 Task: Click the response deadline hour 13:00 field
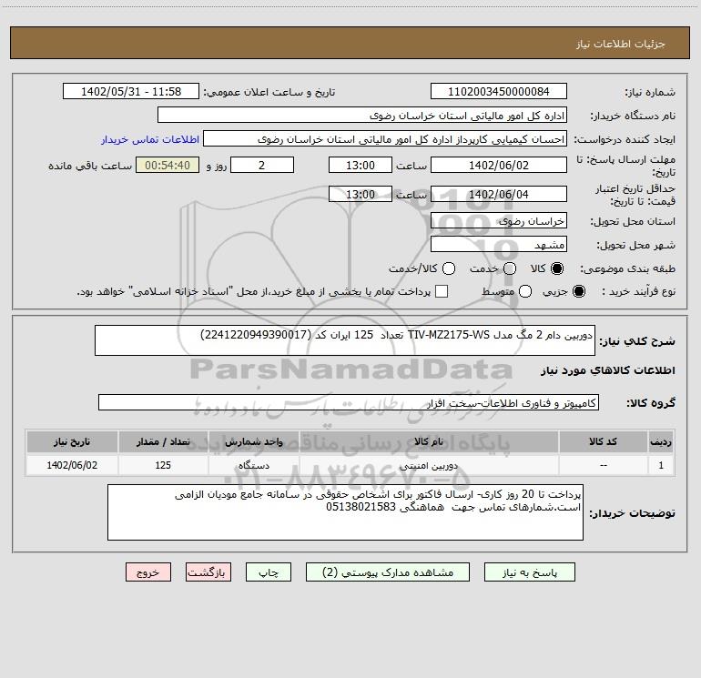coord(361,165)
